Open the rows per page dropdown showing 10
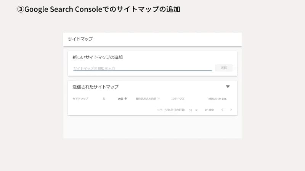305x171 pixels. click(193, 110)
